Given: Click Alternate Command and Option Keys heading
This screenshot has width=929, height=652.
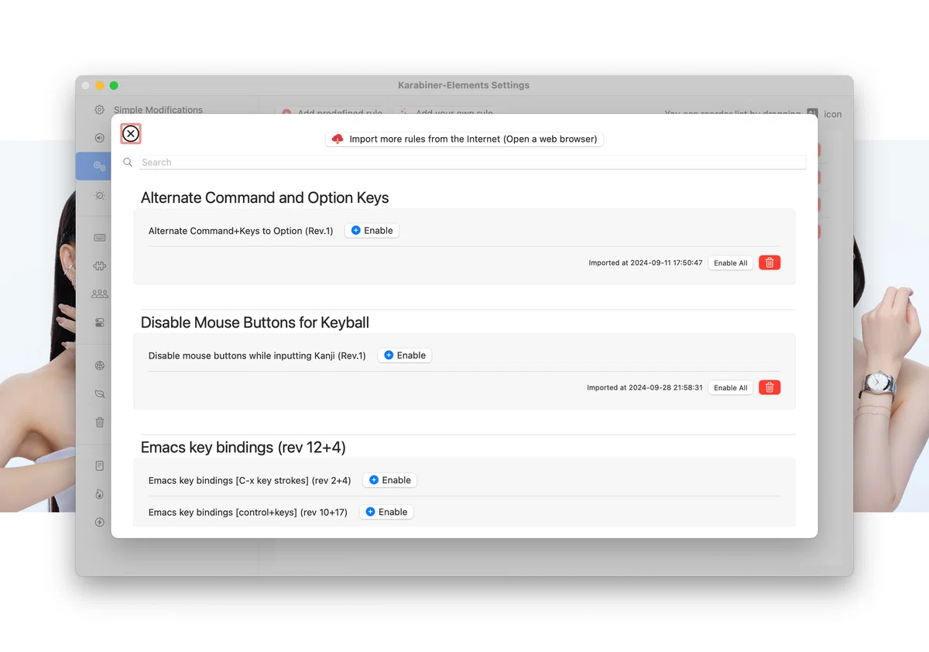Looking at the screenshot, I should coord(265,198).
